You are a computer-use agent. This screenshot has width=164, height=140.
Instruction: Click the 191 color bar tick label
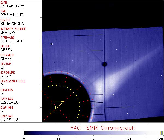(128, 139)
